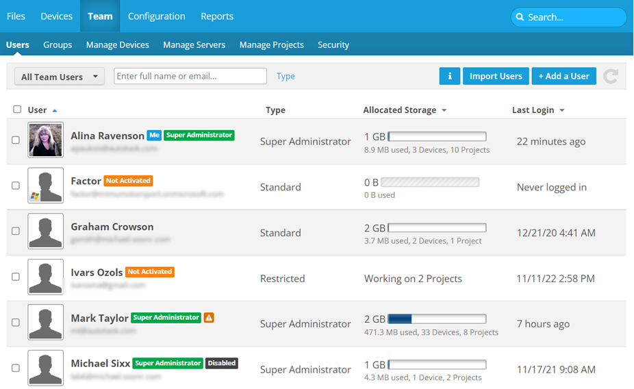The width and height of the screenshot is (634, 389).
Task: Click the Factor user avatar icon
Action: [46, 186]
